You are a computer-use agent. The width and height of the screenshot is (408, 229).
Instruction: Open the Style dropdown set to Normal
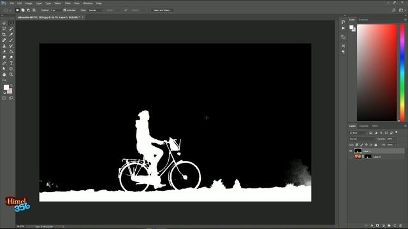(x=96, y=10)
